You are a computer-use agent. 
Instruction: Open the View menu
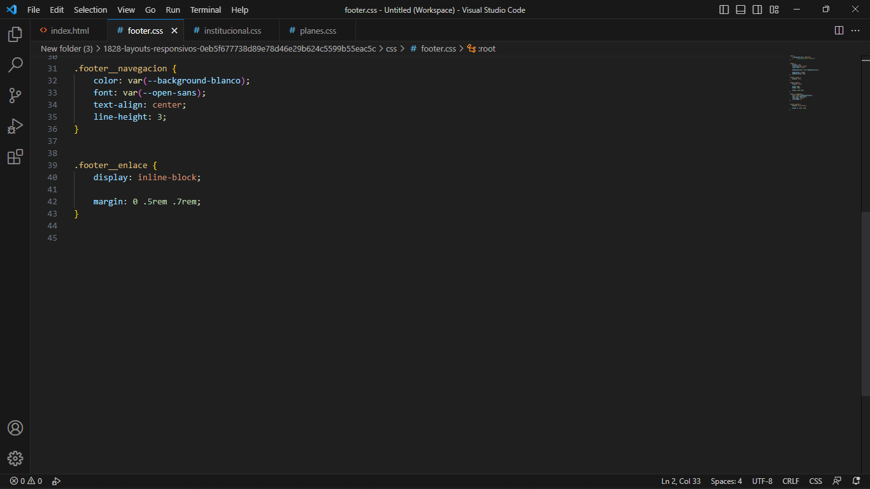click(x=126, y=10)
